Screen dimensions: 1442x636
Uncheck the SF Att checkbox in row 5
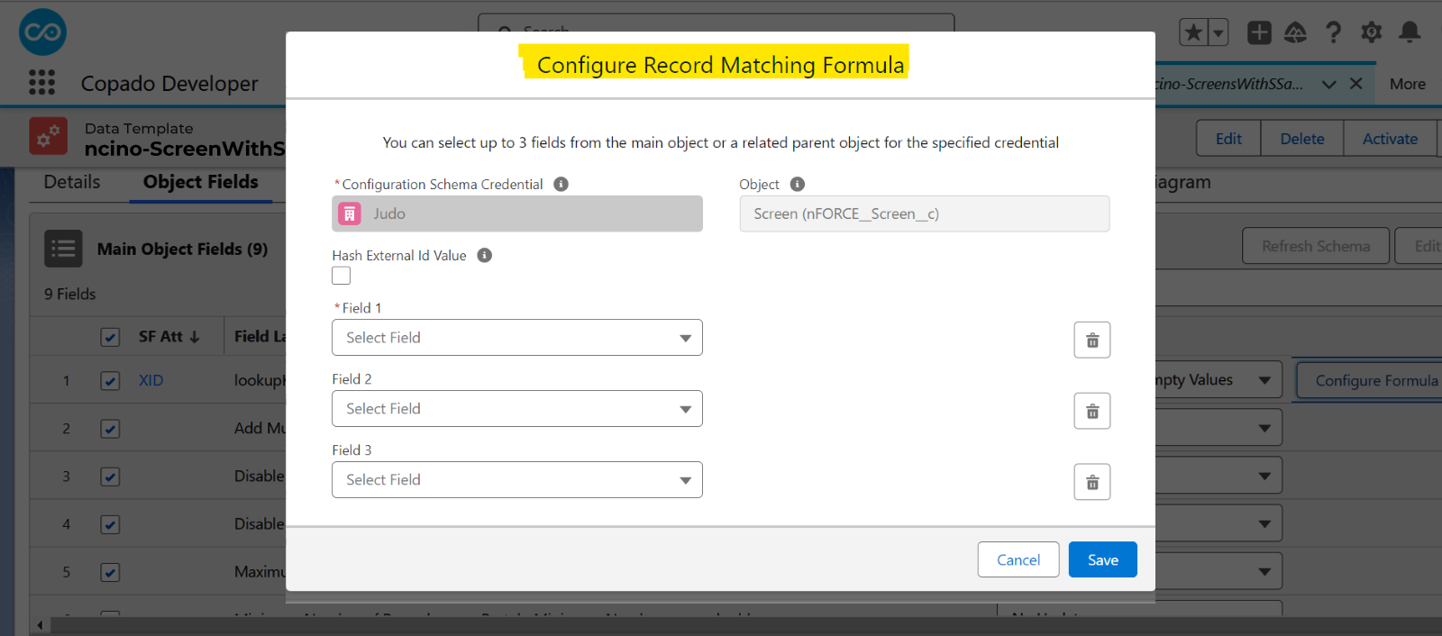tap(110, 572)
